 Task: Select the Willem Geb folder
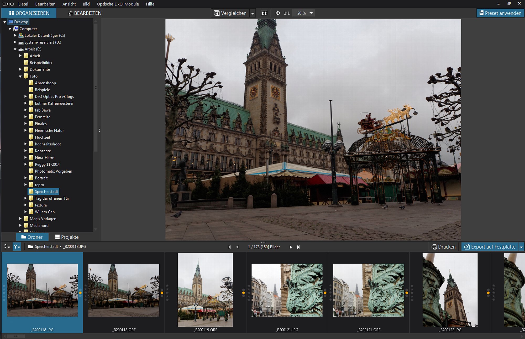point(45,212)
